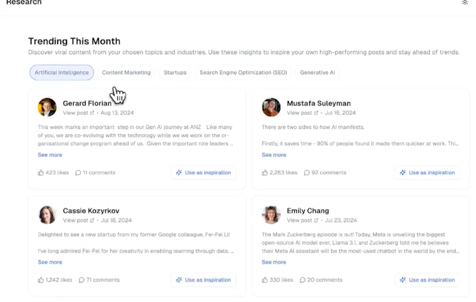
Task: Click comment bubble icon next to 92 comments
Action: (306, 172)
